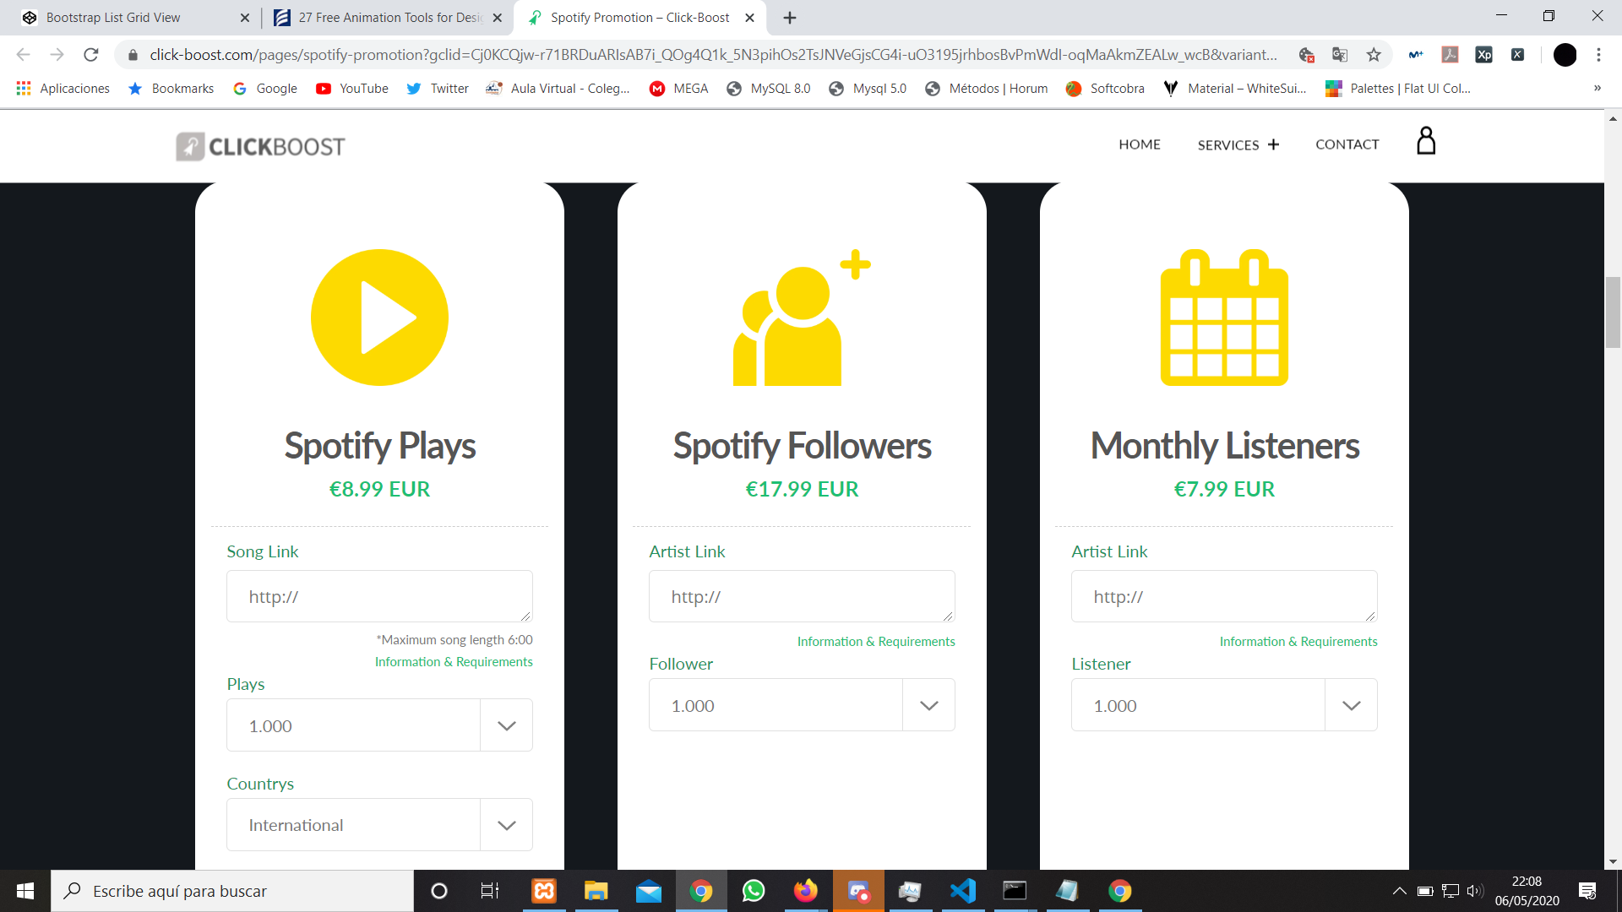Open the Softcobra bookmark

coord(1105,89)
